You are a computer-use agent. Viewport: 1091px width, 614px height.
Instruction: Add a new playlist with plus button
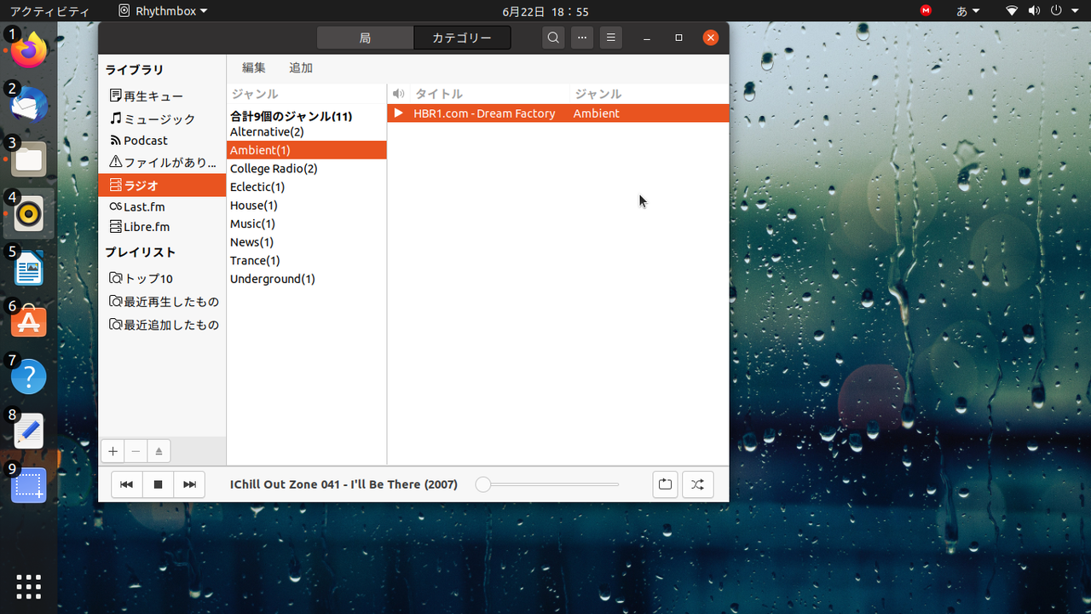coord(113,451)
